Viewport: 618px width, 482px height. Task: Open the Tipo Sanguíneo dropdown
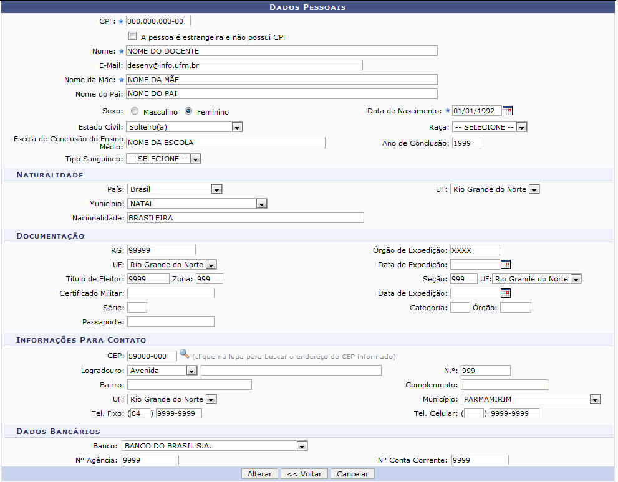195,159
